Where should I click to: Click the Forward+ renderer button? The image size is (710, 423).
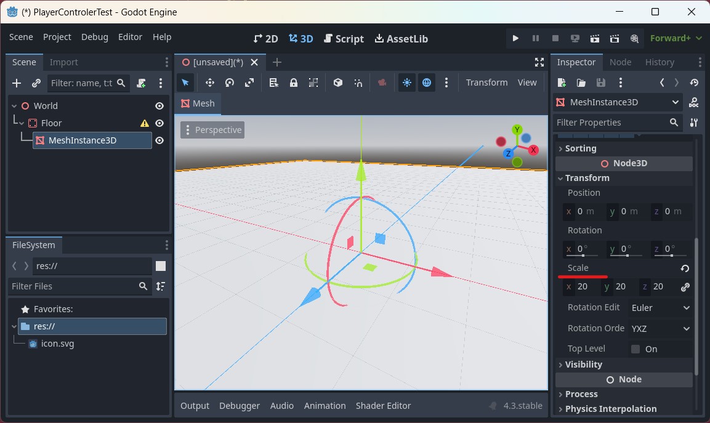click(671, 38)
